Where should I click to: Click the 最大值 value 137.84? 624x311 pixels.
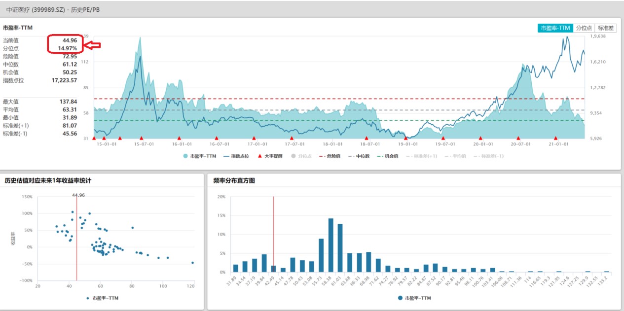click(69, 102)
